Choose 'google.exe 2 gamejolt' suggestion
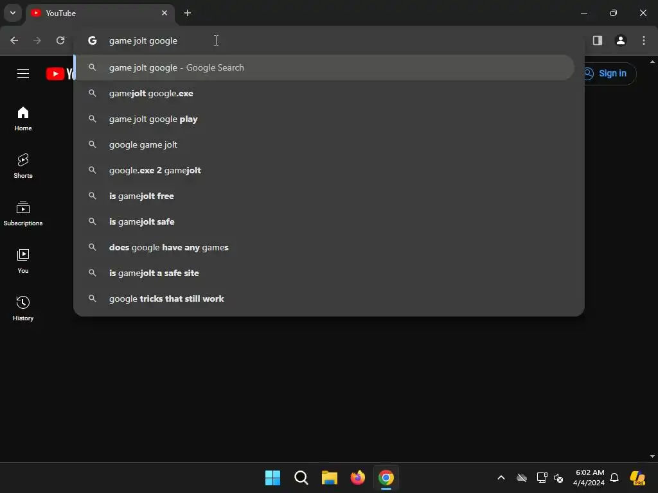 (x=325, y=170)
